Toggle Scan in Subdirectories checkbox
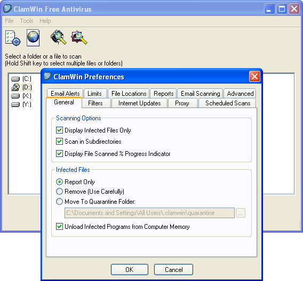 click(x=59, y=141)
